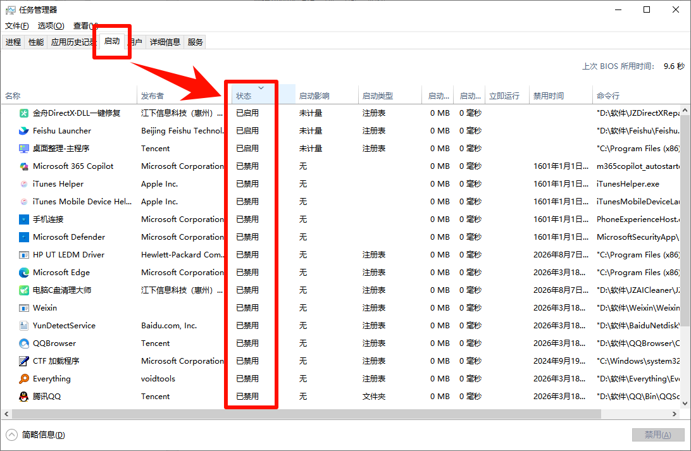Click the 状态 column sort arrow
The width and height of the screenshot is (691, 451).
click(261, 88)
